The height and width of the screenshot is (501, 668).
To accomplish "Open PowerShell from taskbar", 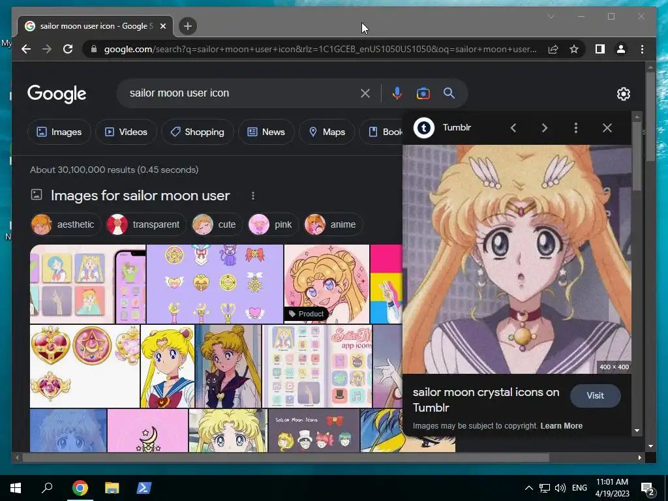I will click(144, 488).
